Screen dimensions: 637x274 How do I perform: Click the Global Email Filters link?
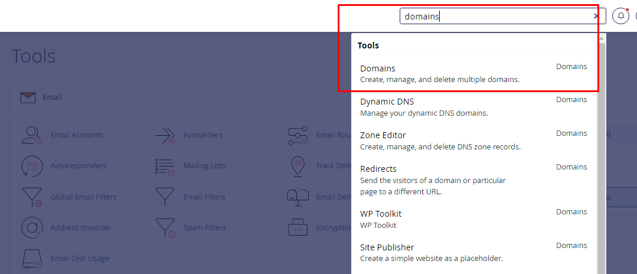point(83,197)
